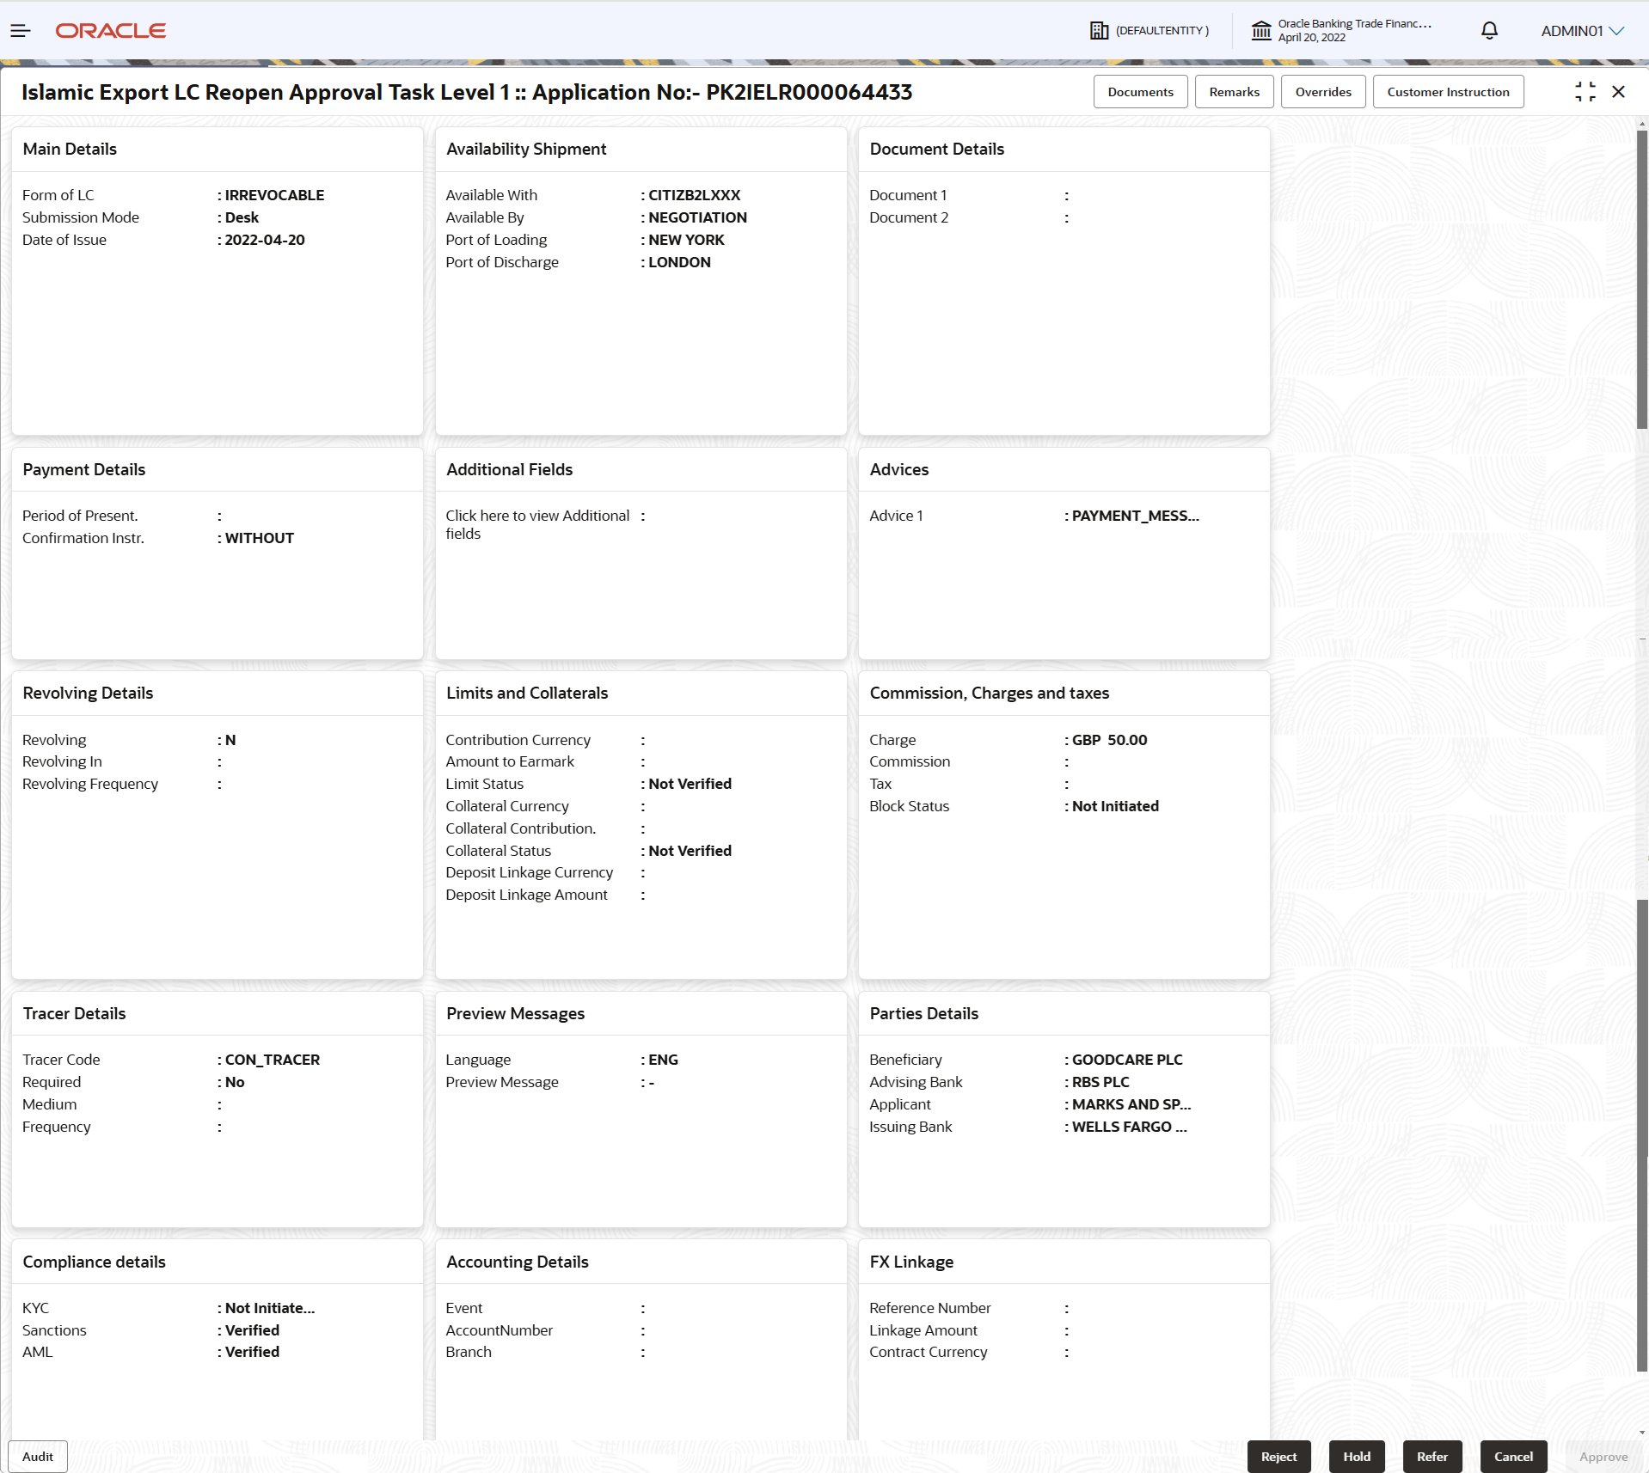Open the Documents panel
This screenshot has height=1473, width=1649.
click(1140, 91)
